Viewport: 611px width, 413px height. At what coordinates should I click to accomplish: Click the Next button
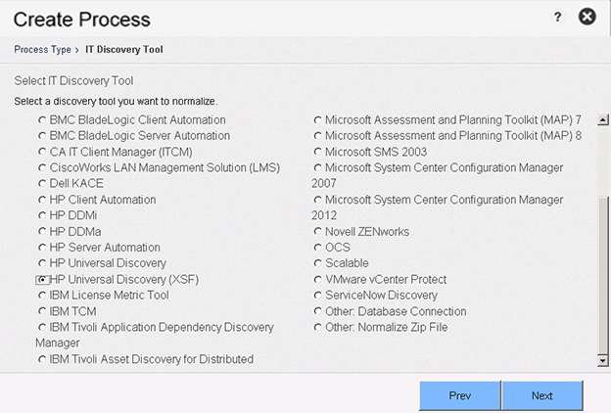click(542, 395)
